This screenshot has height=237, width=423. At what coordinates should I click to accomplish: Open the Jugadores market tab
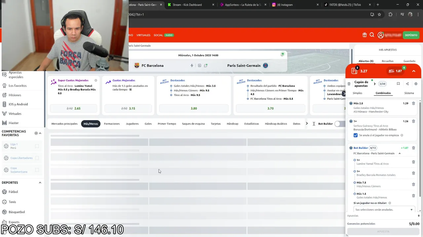click(132, 124)
